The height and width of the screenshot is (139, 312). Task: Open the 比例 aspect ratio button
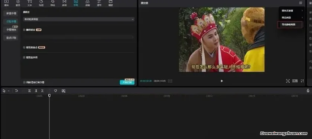point(295,81)
